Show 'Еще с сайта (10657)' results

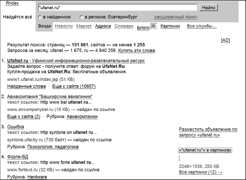point(74,86)
